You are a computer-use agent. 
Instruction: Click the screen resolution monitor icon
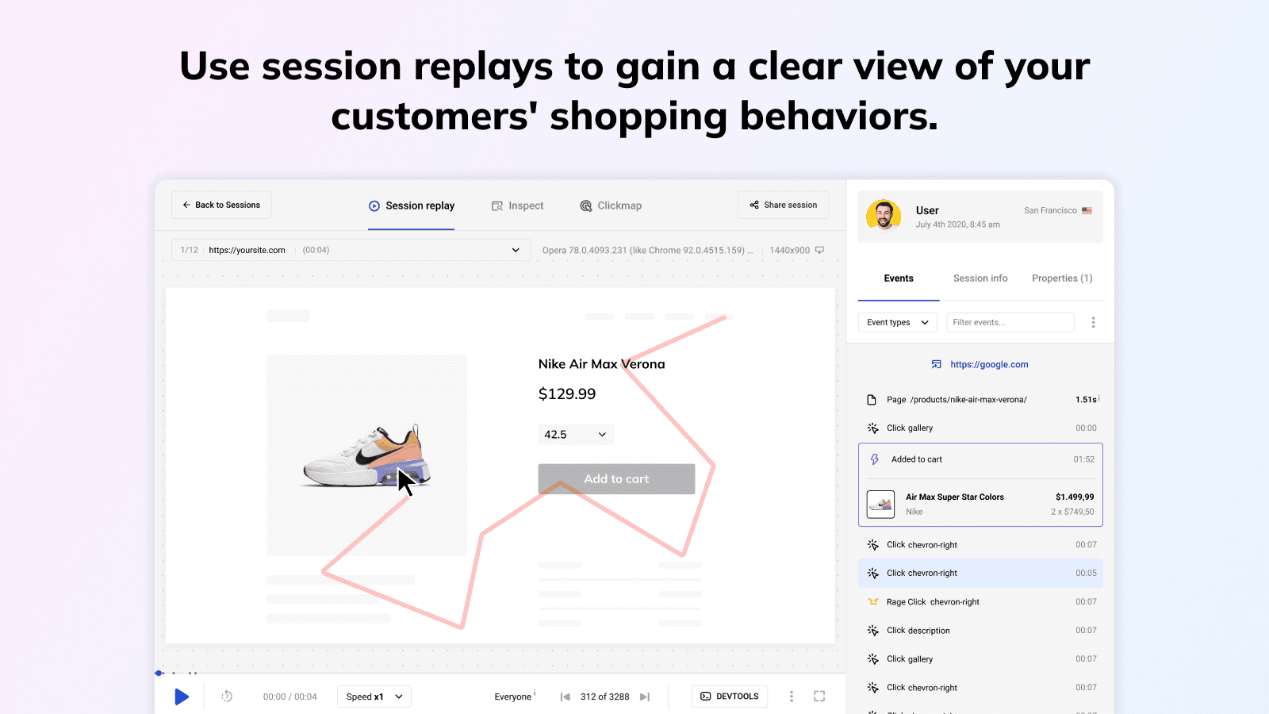pos(820,250)
